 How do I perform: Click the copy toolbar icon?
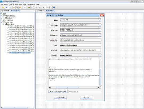(x=20, y=7)
